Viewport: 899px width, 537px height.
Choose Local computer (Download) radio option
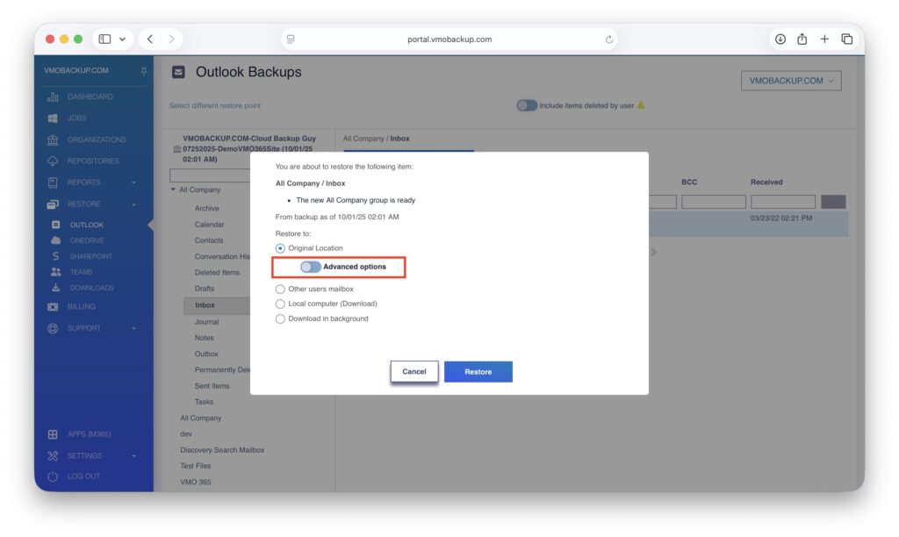(280, 304)
